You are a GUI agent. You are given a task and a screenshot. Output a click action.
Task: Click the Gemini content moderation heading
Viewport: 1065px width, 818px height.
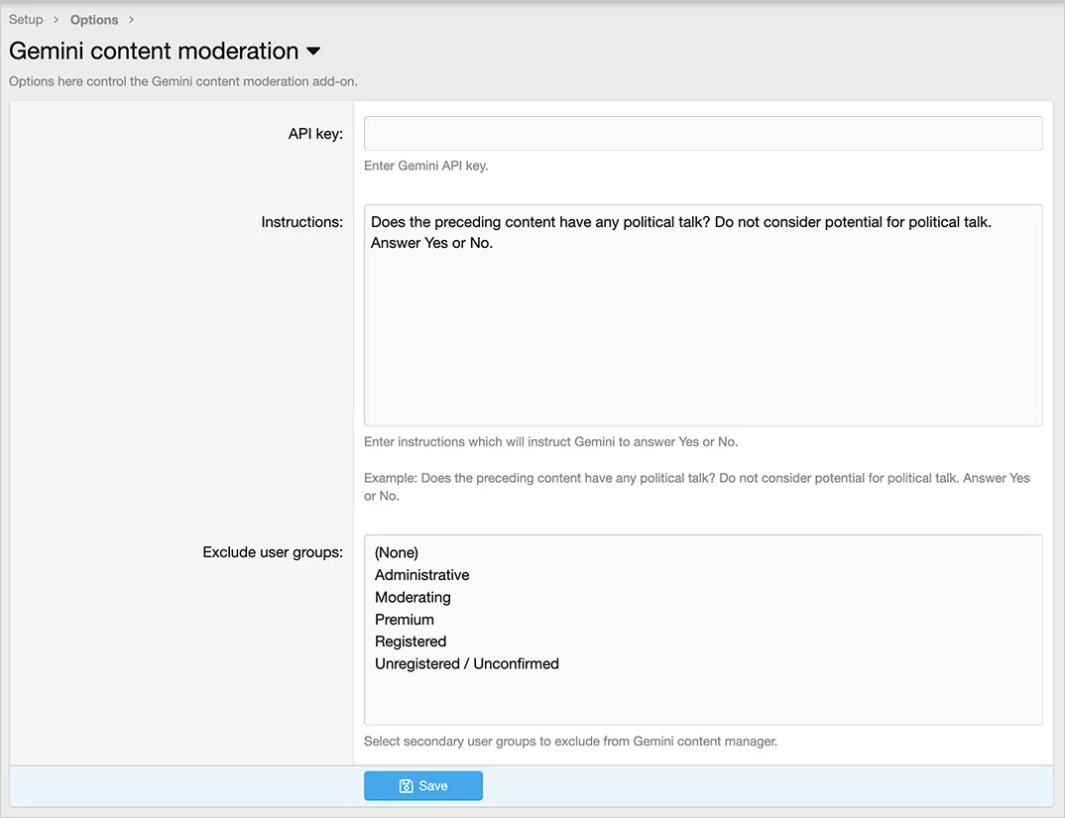[x=154, y=52]
